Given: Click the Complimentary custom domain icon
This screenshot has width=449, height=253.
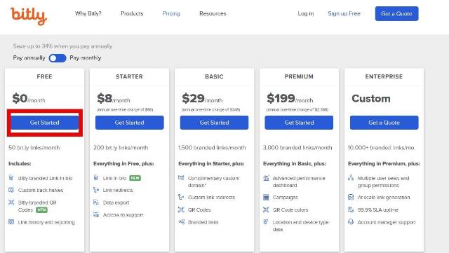Looking at the screenshot, I should [181, 178].
